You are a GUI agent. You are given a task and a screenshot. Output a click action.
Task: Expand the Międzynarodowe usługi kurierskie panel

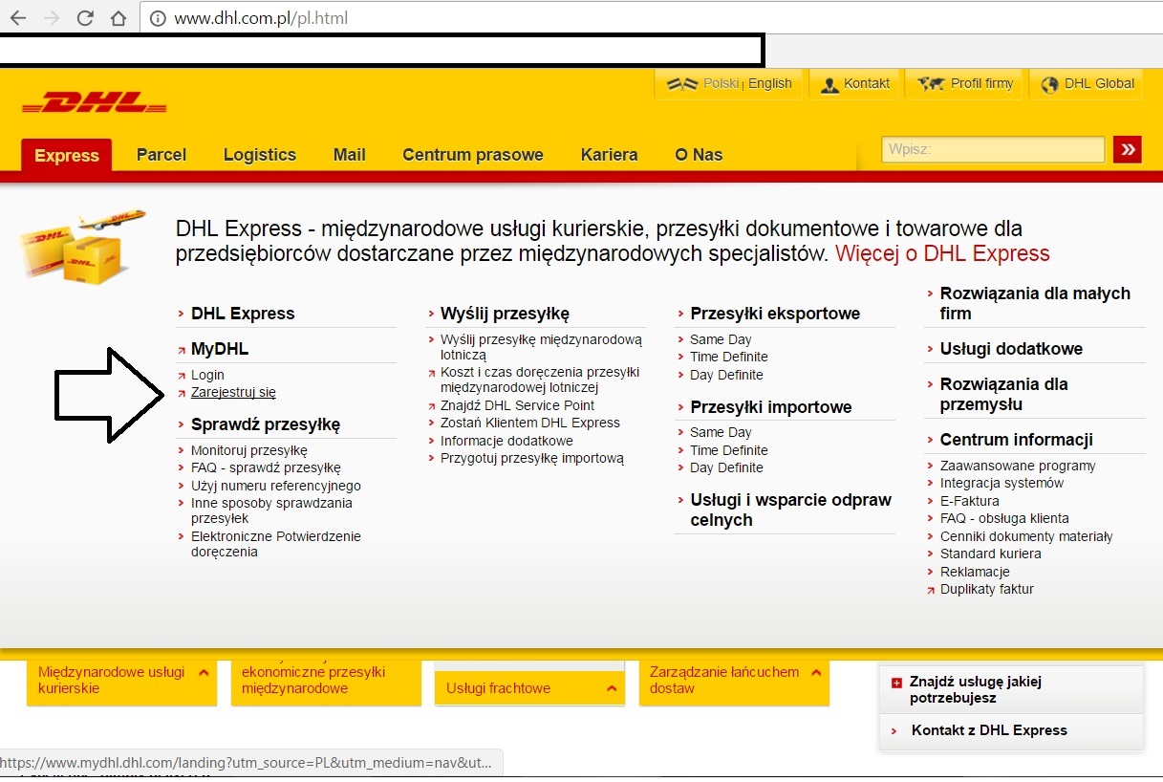coord(204,672)
